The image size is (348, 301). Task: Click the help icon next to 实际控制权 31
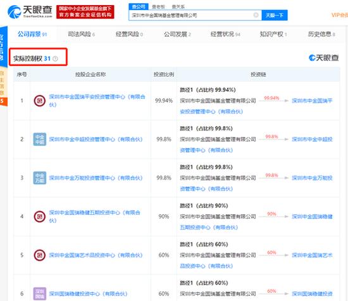[55, 59]
